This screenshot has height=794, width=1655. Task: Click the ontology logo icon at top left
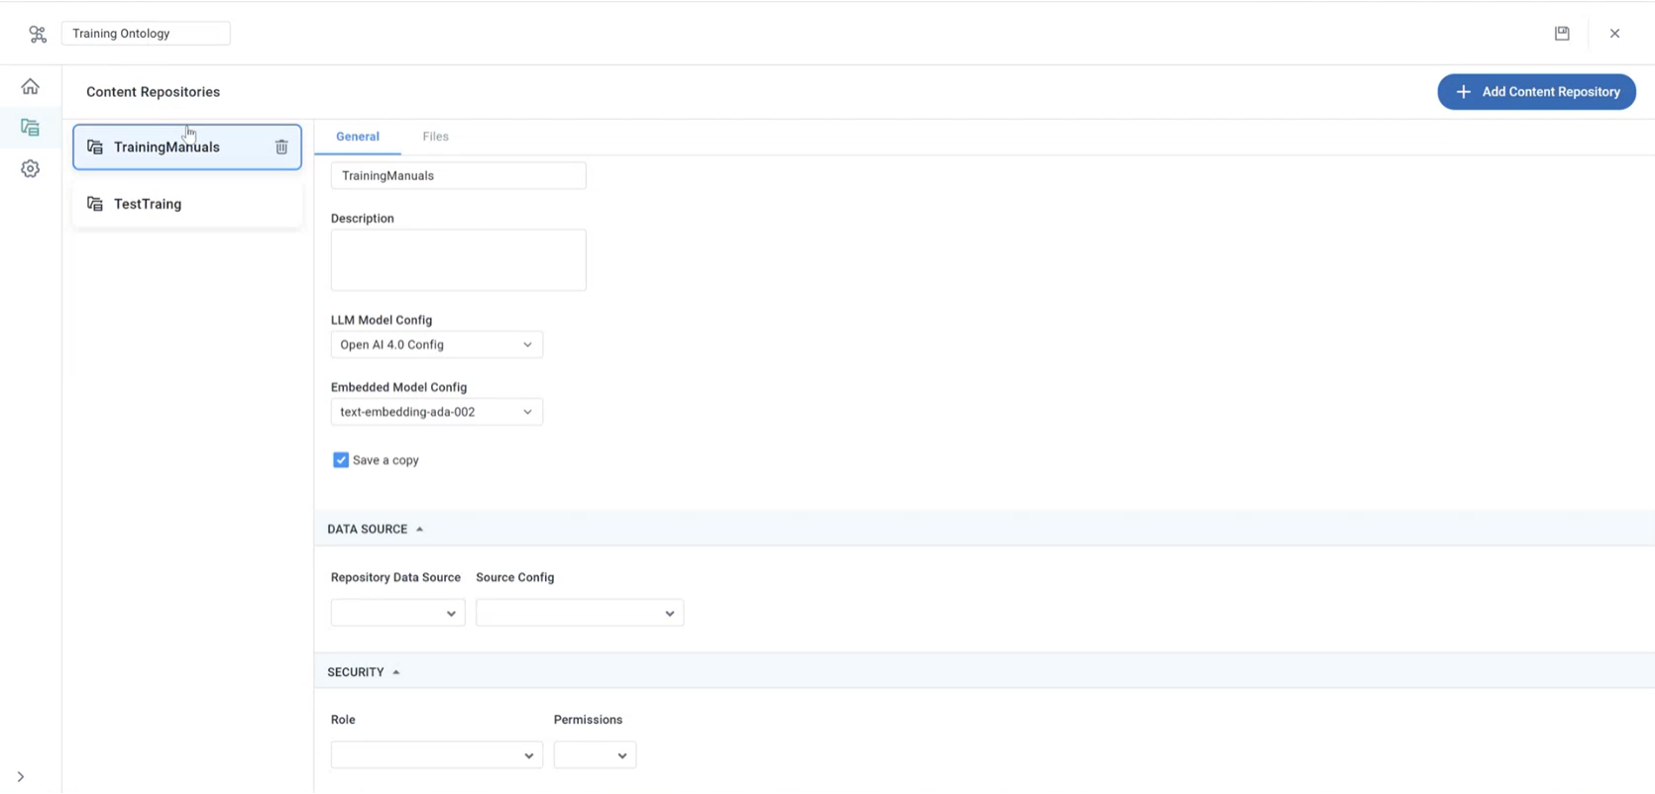[38, 34]
